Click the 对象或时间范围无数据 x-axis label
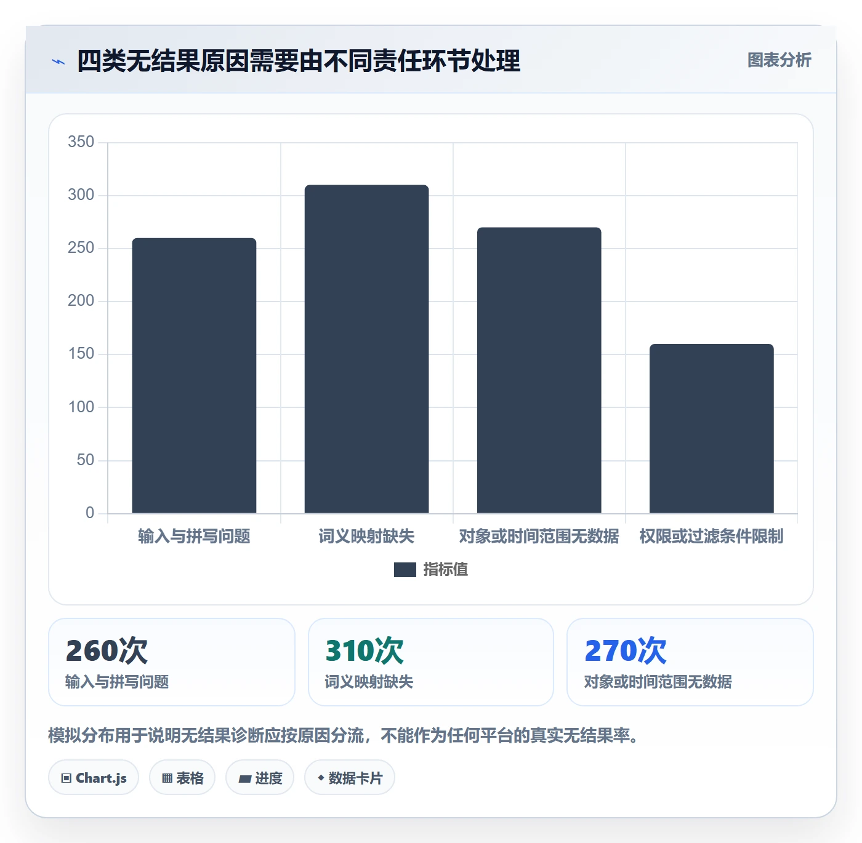Viewport: 862px width, 843px height. (539, 537)
